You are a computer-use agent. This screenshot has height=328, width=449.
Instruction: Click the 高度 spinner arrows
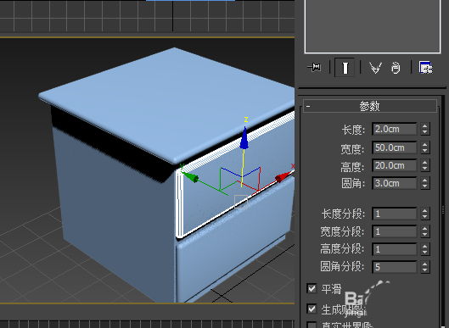[425, 165]
